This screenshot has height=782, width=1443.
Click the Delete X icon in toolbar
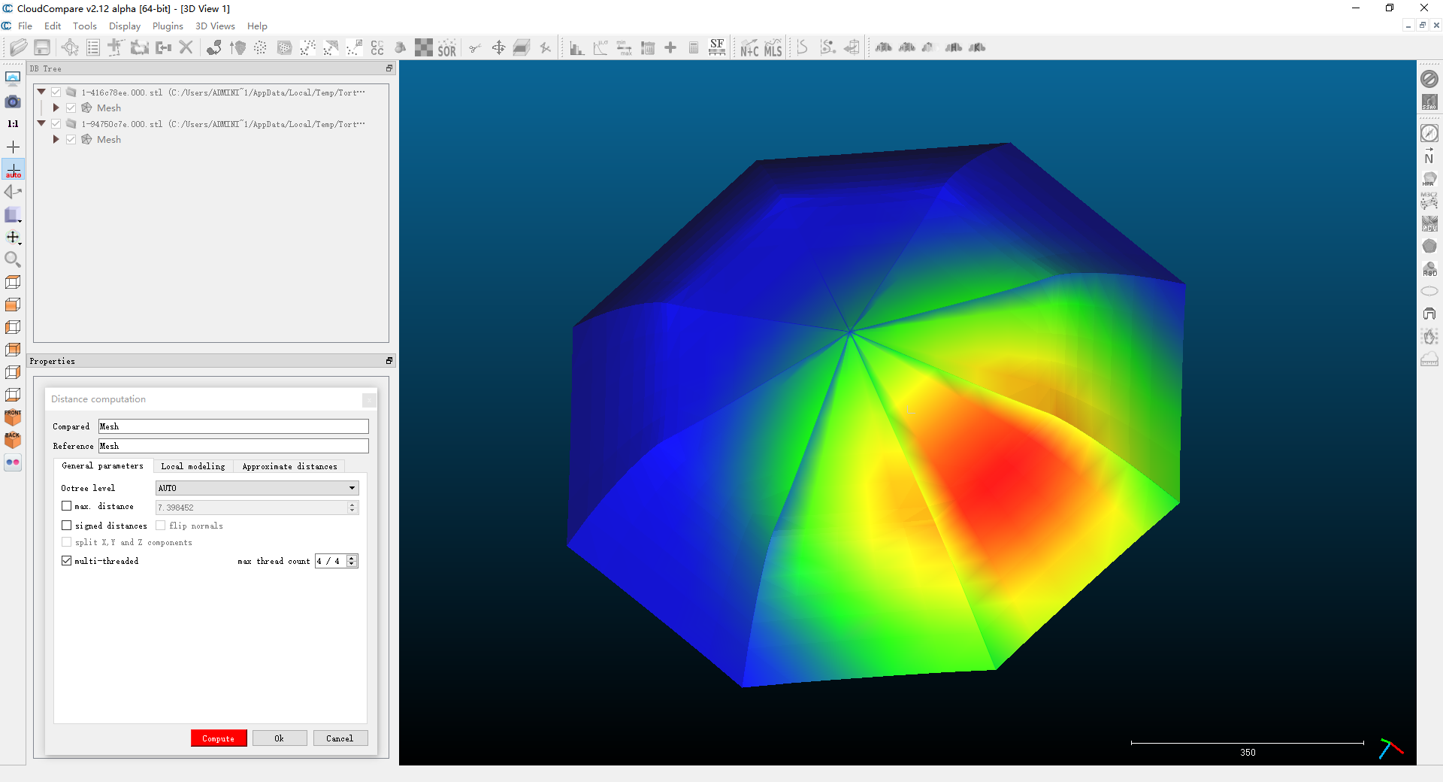coord(186,47)
